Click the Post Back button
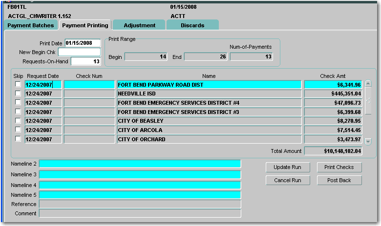This screenshot has width=381, height=226. (339, 180)
